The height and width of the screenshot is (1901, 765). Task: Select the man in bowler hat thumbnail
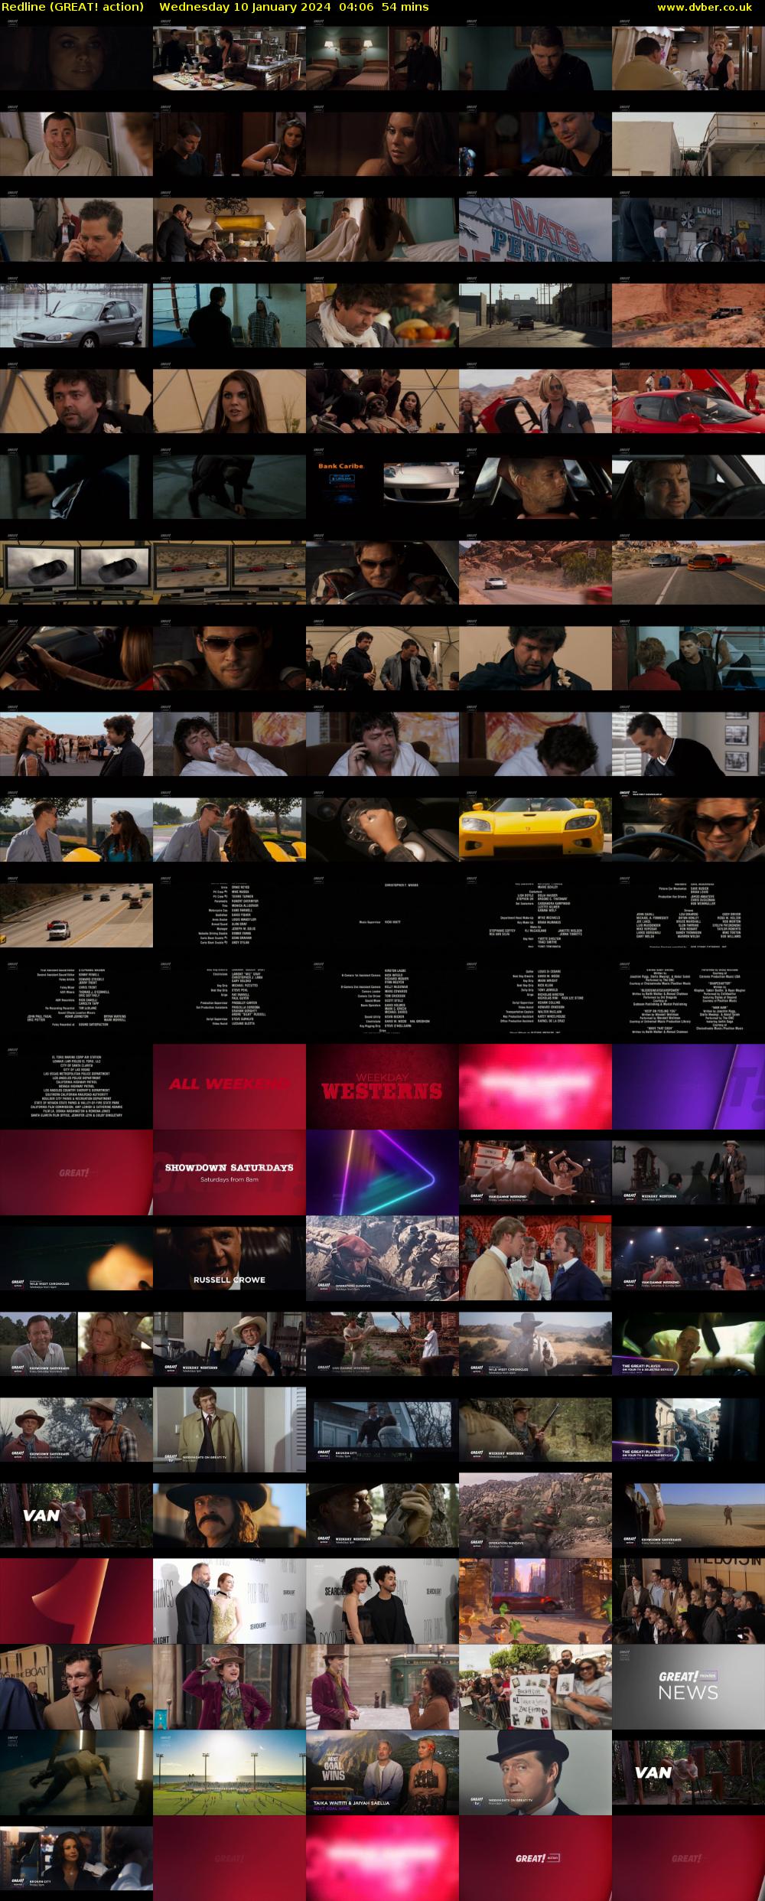click(535, 1772)
